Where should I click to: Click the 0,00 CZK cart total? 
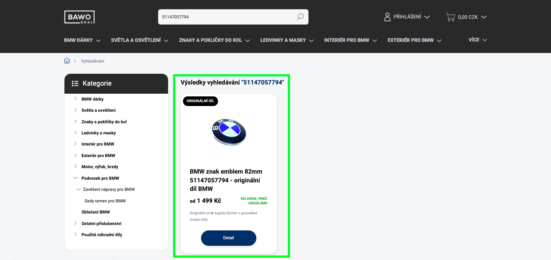point(468,17)
